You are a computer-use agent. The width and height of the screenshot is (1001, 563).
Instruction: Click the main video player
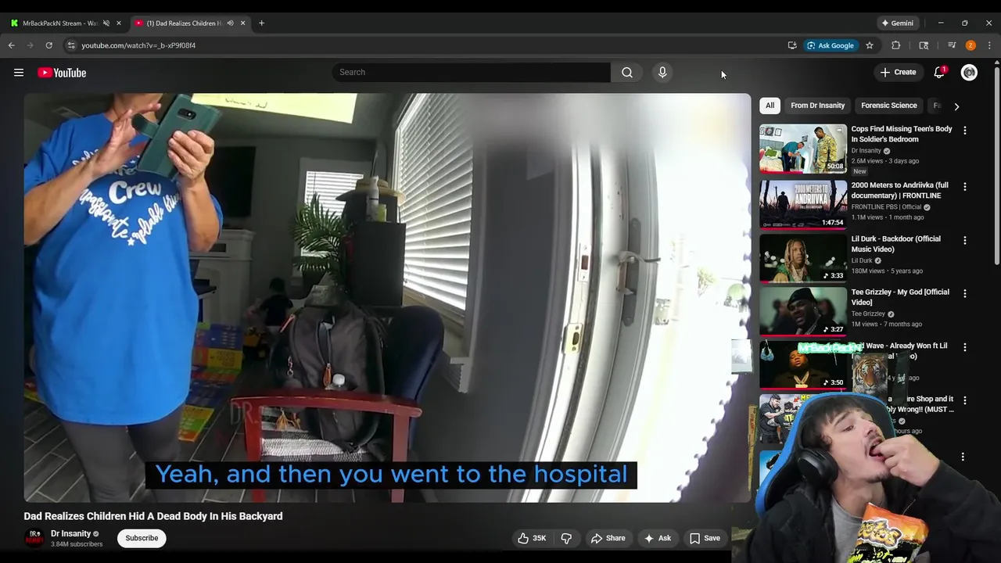tap(387, 297)
